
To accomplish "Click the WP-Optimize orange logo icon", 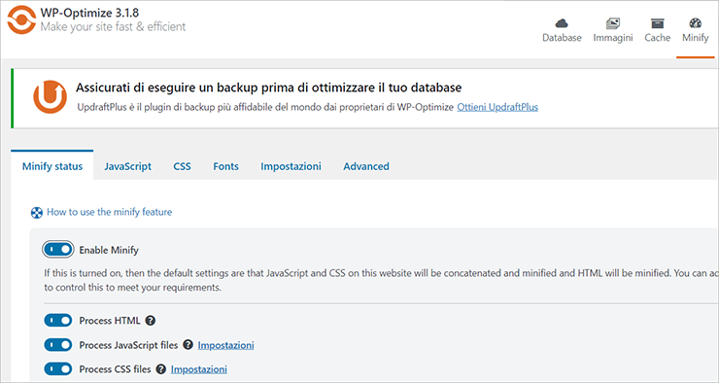I will [21, 19].
